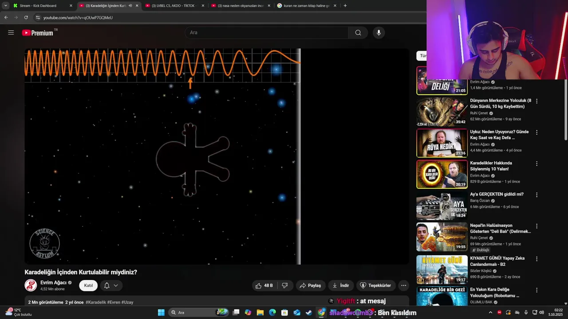Go back using the browser back arrow
The width and height of the screenshot is (568, 319).
tap(6, 17)
